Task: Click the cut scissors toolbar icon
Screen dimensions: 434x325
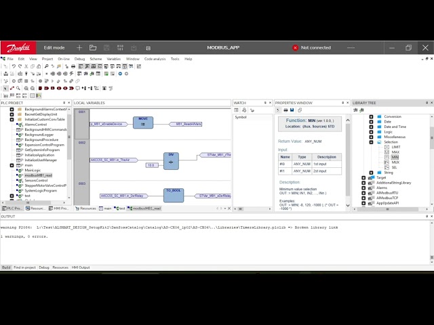Action: point(26,66)
